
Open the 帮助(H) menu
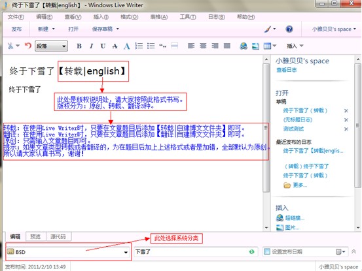246,17
